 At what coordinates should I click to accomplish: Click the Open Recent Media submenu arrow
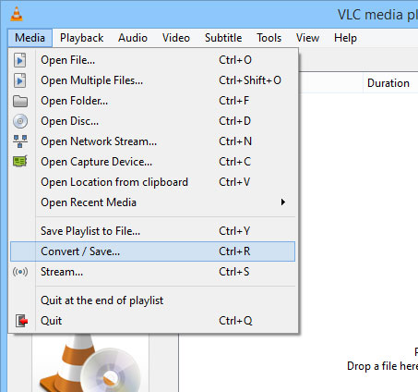click(283, 202)
